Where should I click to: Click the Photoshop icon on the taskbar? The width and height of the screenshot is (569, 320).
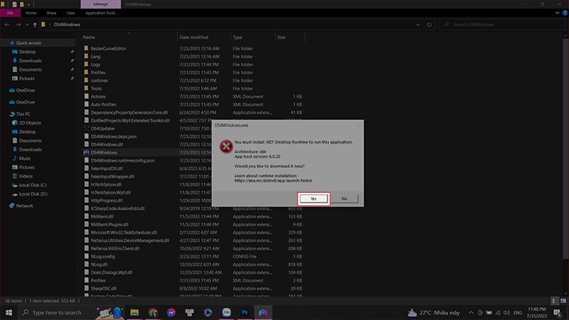point(245,312)
